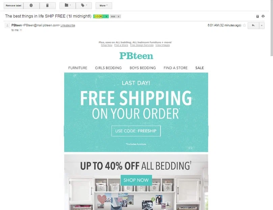Select the SALE navigation item
The height and width of the screenshot is (210, 273).
point(200,68)
